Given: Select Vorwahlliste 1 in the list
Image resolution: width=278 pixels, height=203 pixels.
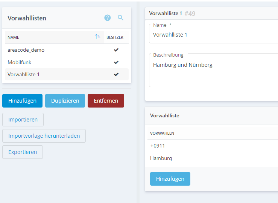Looking at the screenshot, I should point(23,74).
